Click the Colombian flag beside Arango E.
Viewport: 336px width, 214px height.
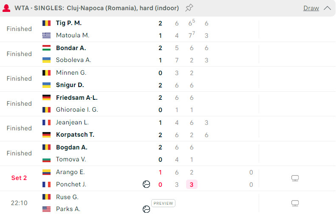[x=47, y=172]
